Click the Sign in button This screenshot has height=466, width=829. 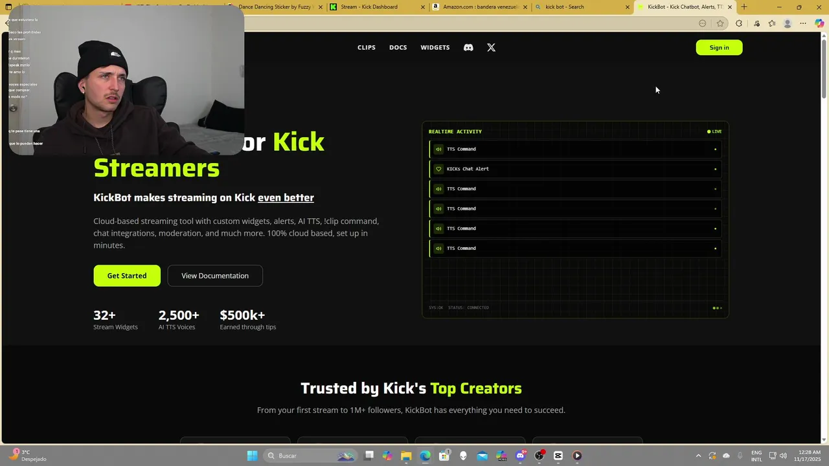pos(719,47)
